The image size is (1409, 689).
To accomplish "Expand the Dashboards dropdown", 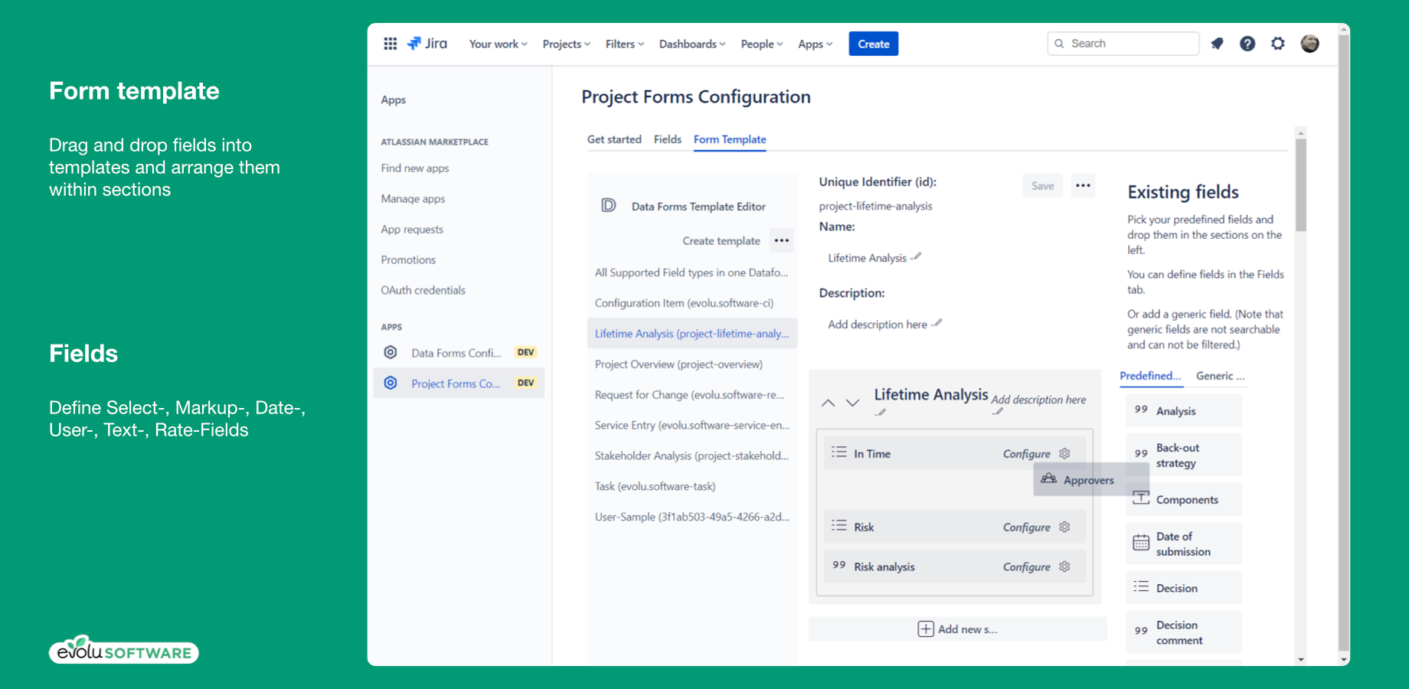I will 692,44.
